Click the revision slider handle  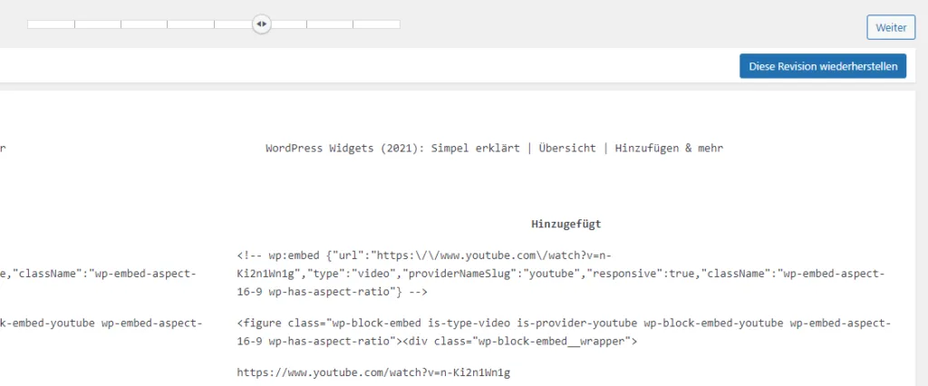coord(261,24)
